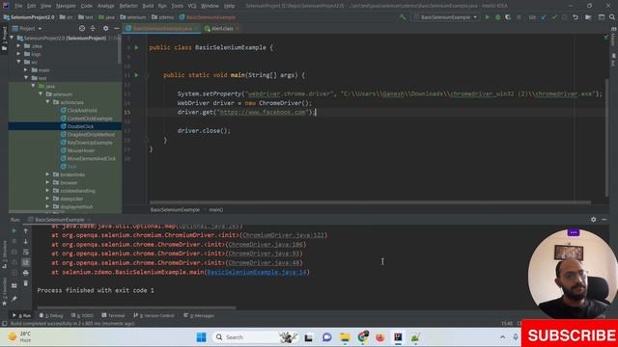Image resolution: width=618 pixels, height=347 pixels.
Task: Switch to the Alert class editor tab
Action: 222,28
